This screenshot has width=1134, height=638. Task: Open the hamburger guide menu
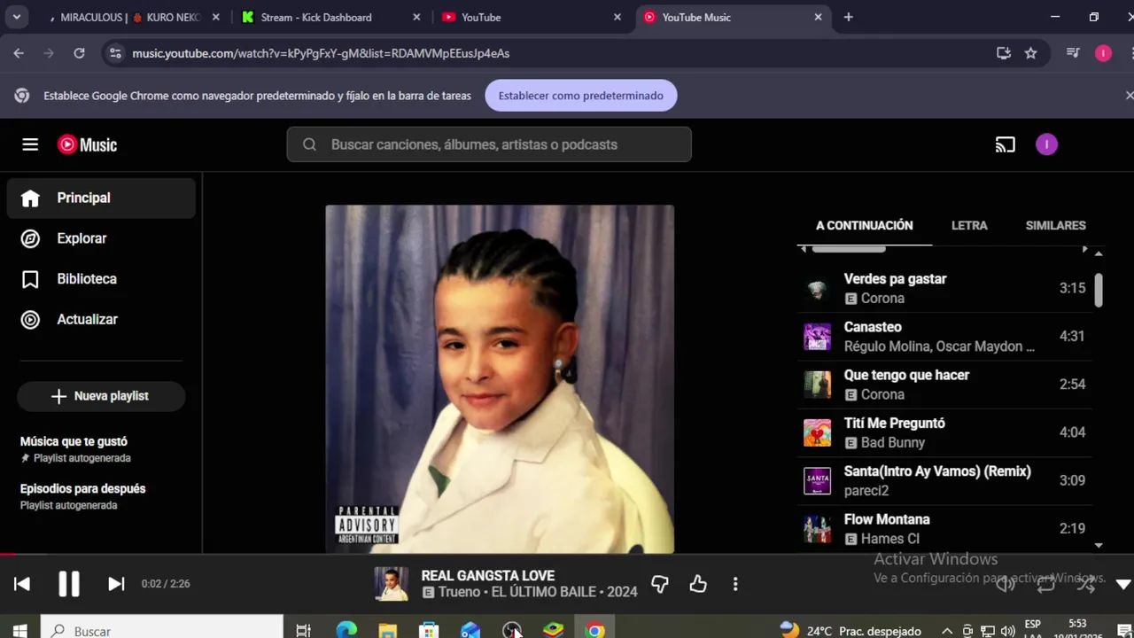[x=30, y=144]
